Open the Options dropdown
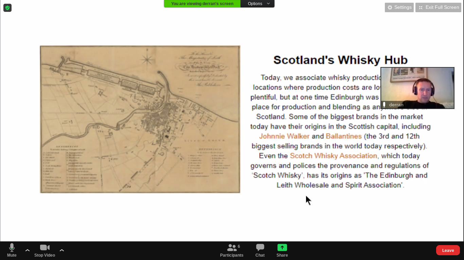 (x=257, y=4)
